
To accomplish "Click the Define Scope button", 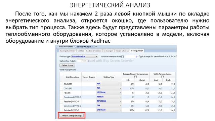I will pos(67,66).
